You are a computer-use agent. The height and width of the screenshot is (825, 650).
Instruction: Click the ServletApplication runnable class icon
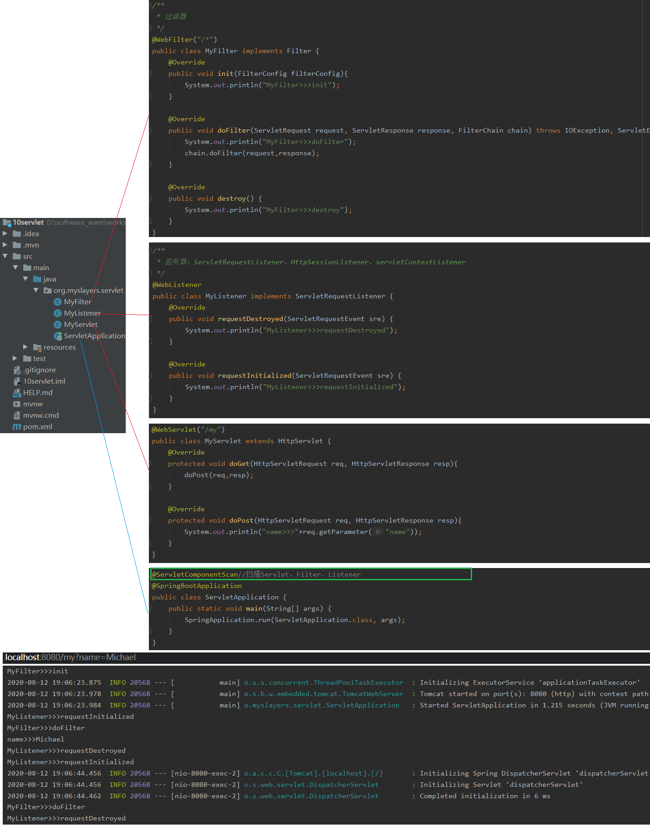tap(58, 336)
